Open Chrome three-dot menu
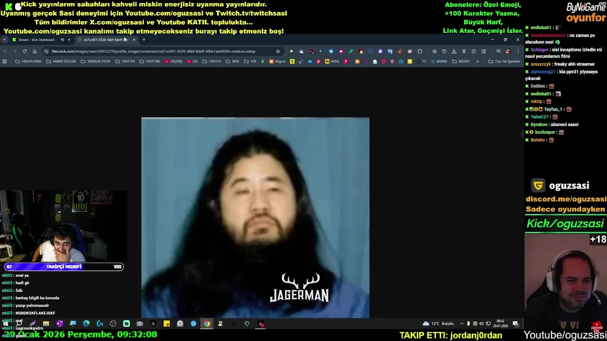The height and width of the screenshot is (341, 607). 518,51
